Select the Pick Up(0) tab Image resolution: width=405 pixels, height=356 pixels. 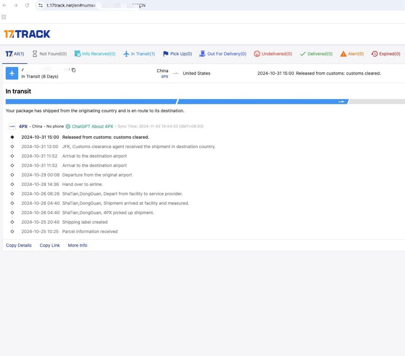[x=178, y=54]
